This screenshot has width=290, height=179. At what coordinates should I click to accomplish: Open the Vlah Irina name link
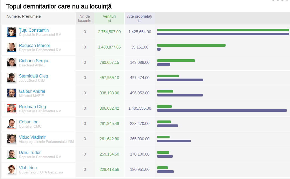[28, 168]
